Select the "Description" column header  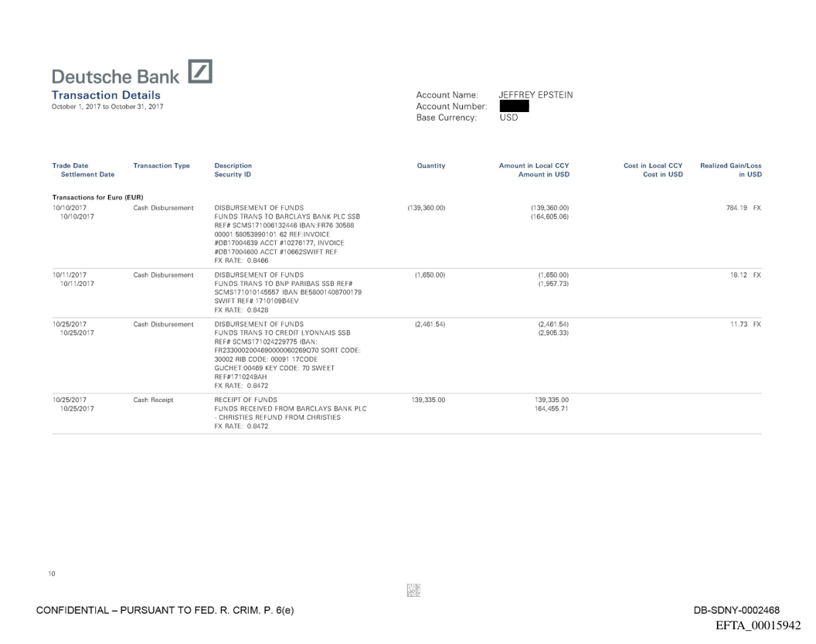point(233,165)
